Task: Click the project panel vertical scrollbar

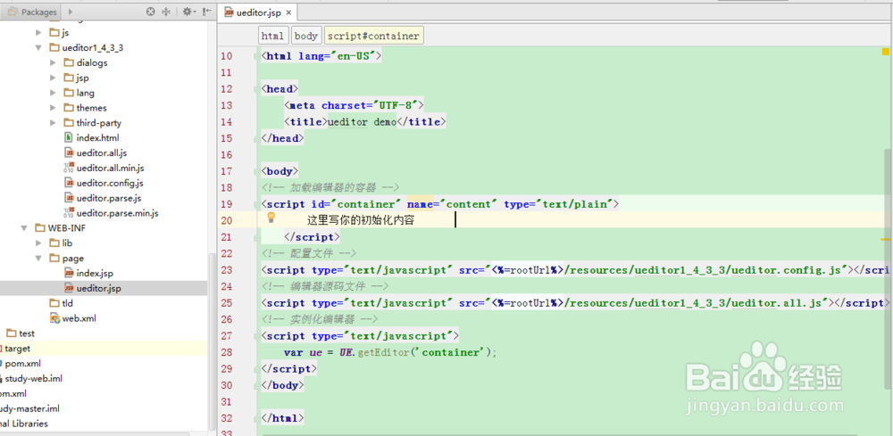Action: coord(213,341)
